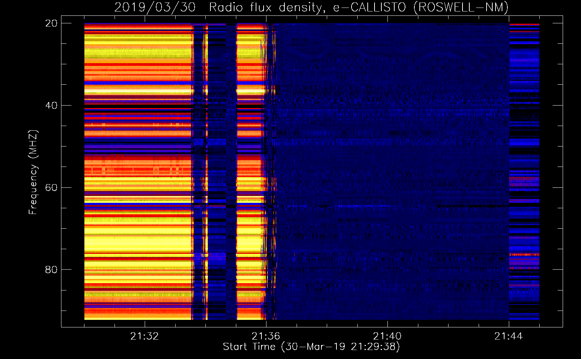Screen dimensions: 581x359
Task: Click the y-axis tick label '40'
Action: click(51, 106)
